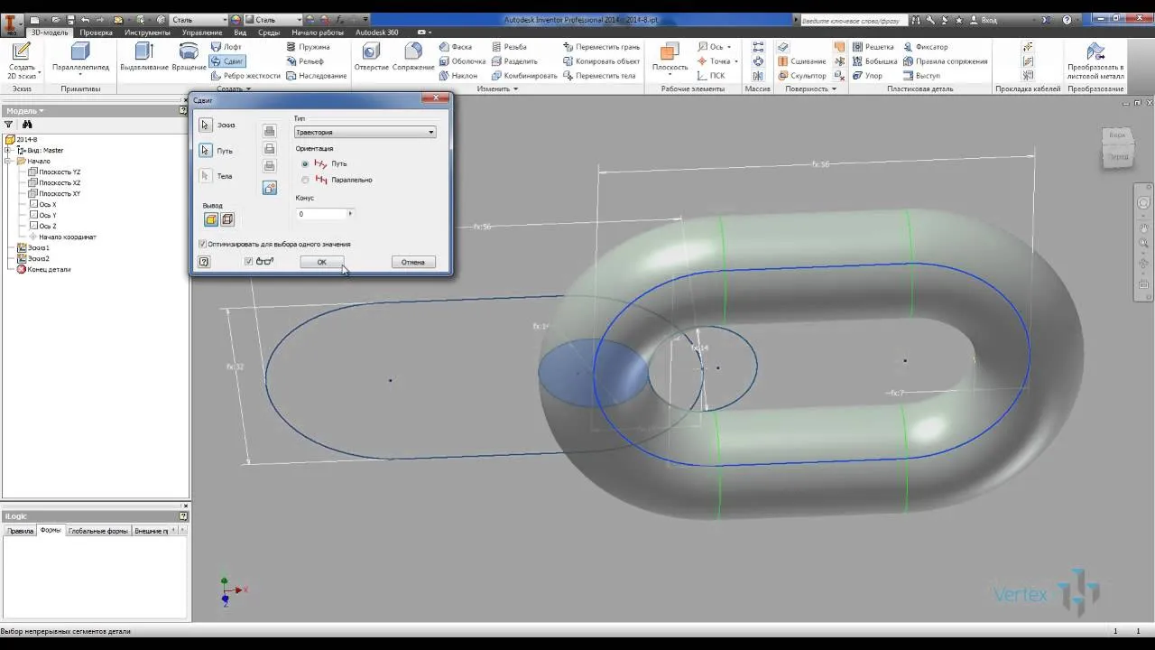Confirm the sweep with OK
This screenshot has height=650, width=1155.
[321, 262]
